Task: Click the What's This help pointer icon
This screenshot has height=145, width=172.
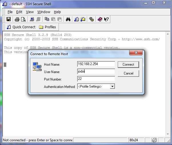Action: pyautogui.click(x=106, y=19)
